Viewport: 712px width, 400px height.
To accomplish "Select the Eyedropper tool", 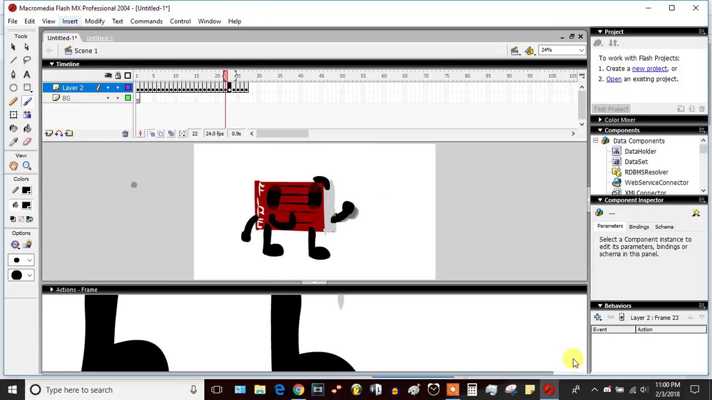I will (13, 142).
